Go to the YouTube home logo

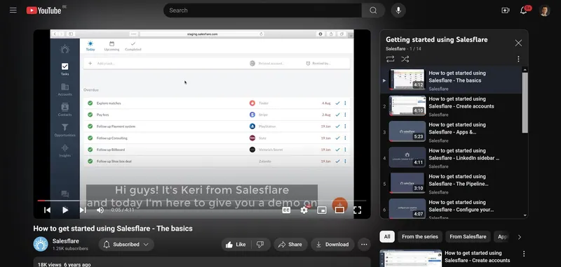[x=44, y=10]
